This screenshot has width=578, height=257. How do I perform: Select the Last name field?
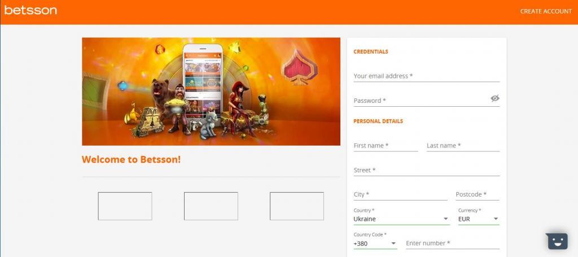[463, 146]
